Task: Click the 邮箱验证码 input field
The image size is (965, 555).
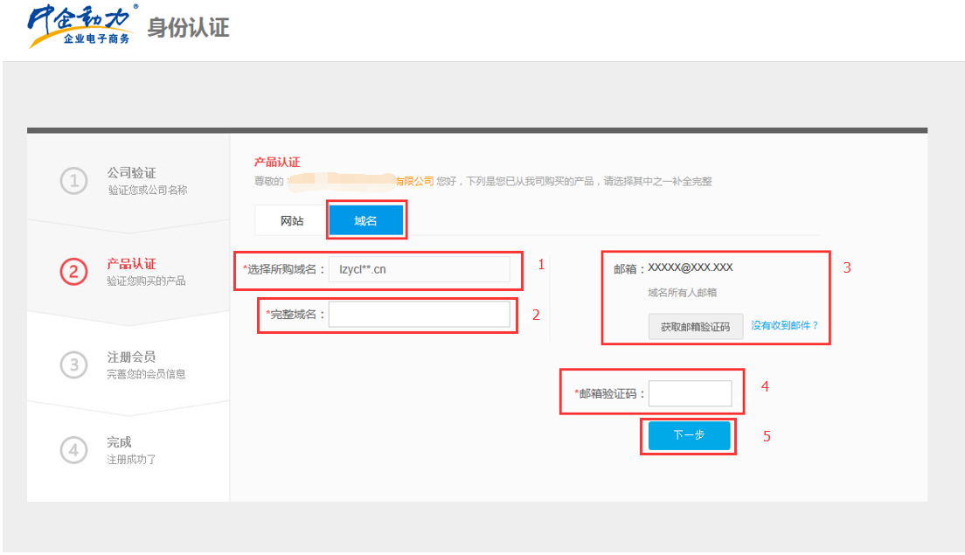Action: (690, 394)
